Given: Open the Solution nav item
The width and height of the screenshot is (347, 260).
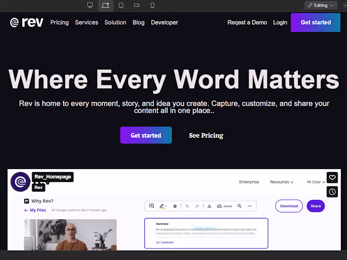Looking at the screenshot, I should click(x=115, y=23).
